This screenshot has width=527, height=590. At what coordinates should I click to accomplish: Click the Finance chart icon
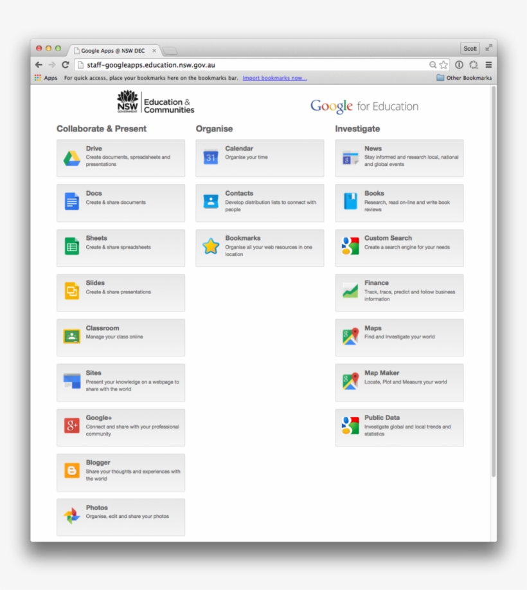click(350, 291)
